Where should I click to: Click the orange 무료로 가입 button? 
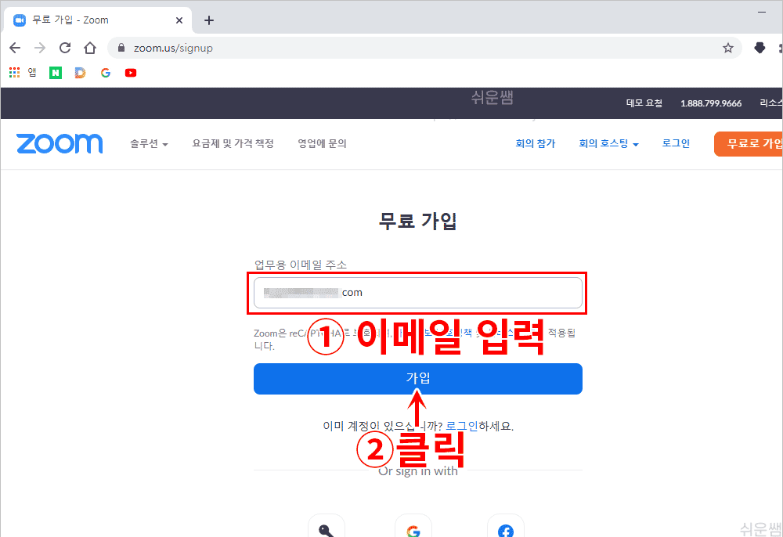749,144
